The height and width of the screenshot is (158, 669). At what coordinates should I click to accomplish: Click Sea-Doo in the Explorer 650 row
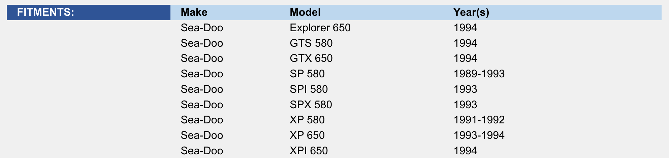pos(202,28)
